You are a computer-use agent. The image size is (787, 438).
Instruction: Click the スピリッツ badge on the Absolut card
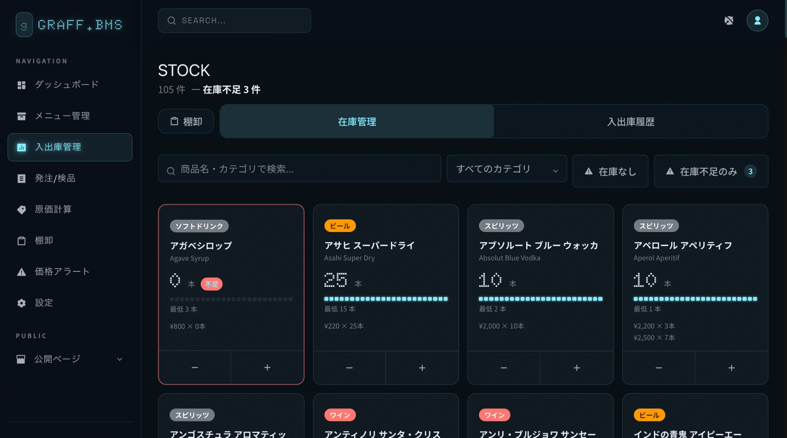501,226
